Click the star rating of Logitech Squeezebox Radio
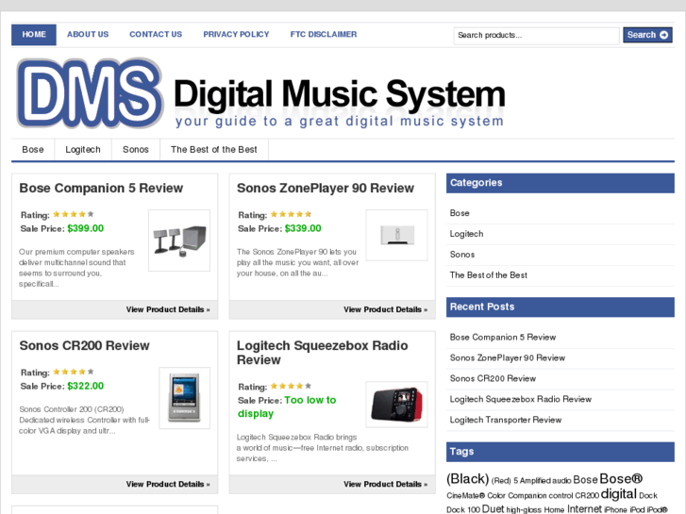Screen dimensions: 686x514 (291, 386)
